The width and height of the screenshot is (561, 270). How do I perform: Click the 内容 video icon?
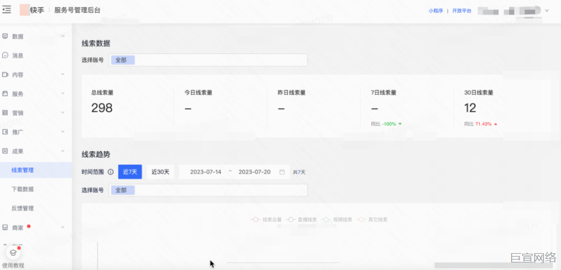[5, 74]
